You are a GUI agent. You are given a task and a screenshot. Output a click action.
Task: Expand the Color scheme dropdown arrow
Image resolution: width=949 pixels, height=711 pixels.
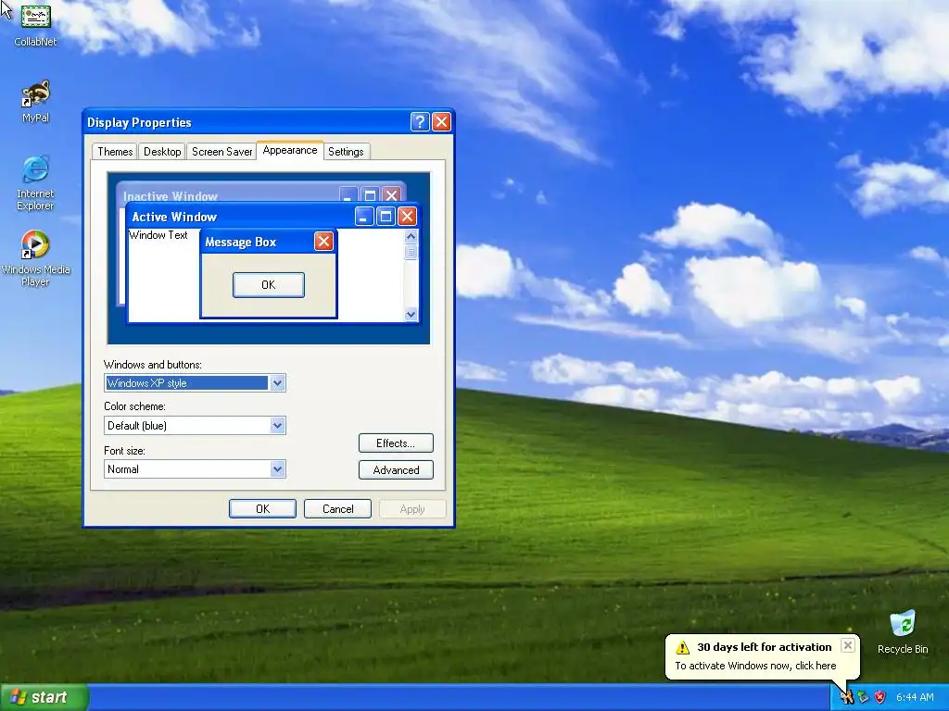point(277,426)
